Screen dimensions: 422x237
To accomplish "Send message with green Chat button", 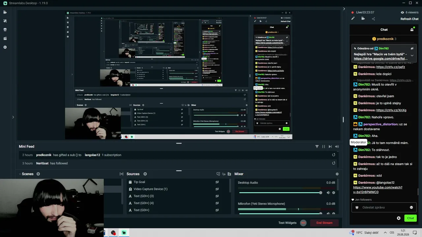I will (x=410, y=218).
